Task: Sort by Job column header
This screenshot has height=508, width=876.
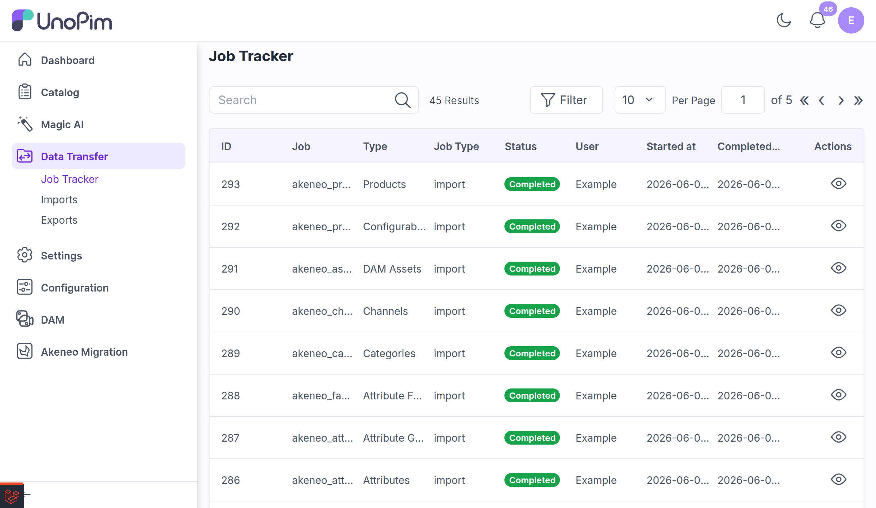Action: point(301,146)
